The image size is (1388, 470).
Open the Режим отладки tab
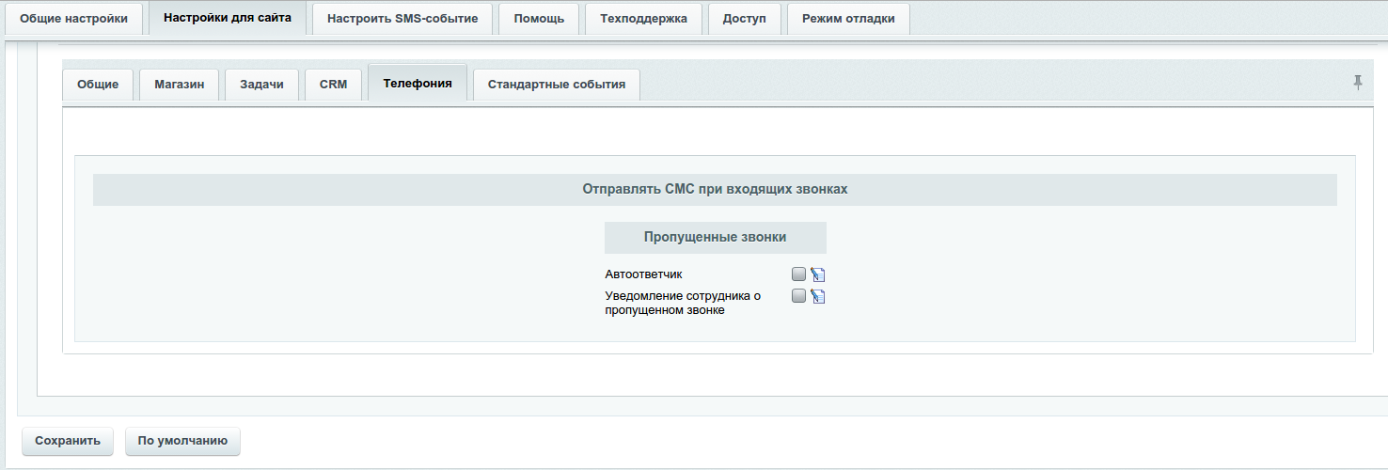pos(848,19)
